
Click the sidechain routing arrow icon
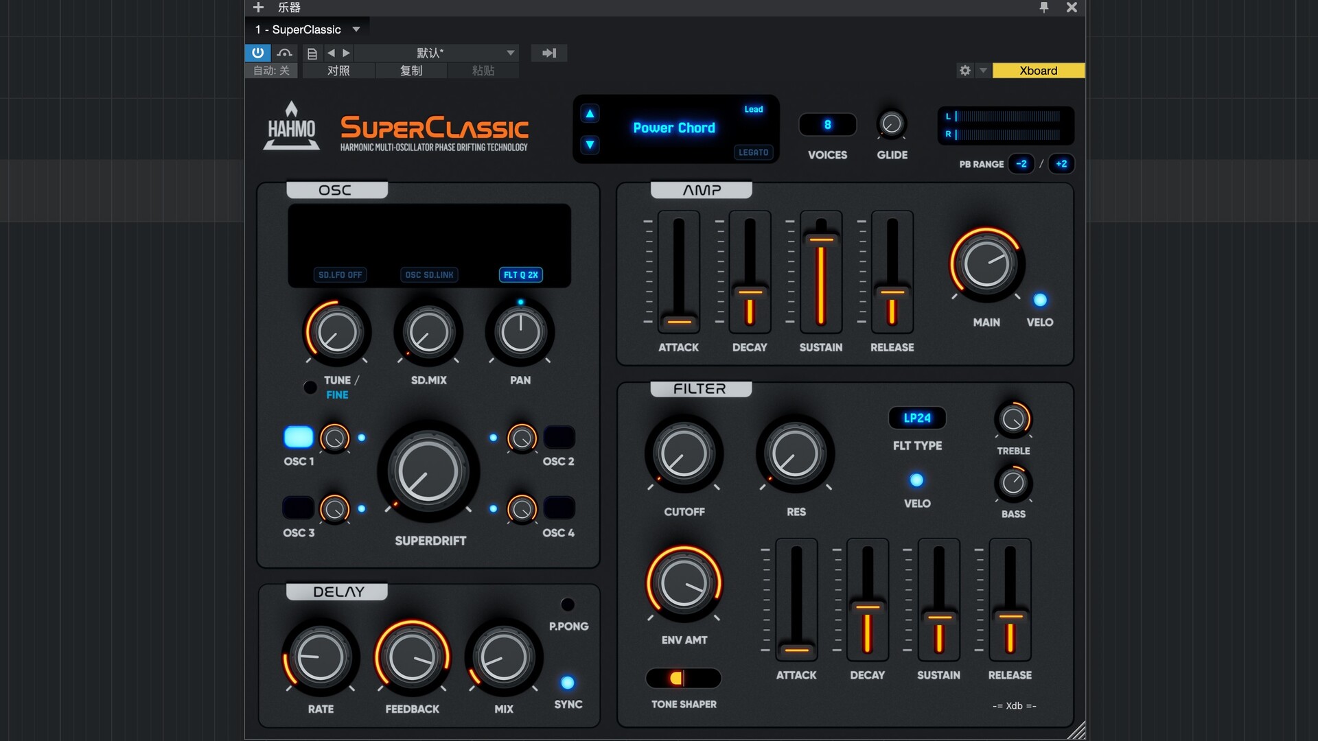click(549, 53)
